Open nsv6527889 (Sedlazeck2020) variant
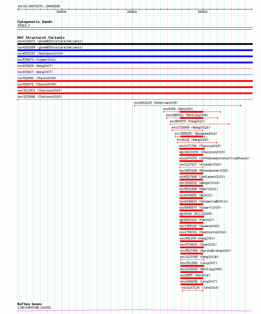Viewport: 261px width, 314px height. point(202,177)
